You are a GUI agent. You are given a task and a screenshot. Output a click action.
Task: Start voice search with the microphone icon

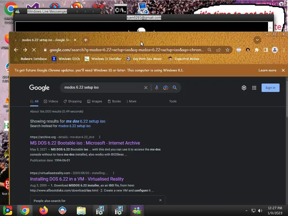coord(156,88)
